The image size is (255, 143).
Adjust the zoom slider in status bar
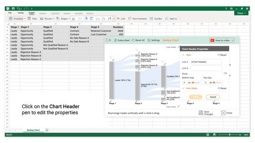coord(229,135)
